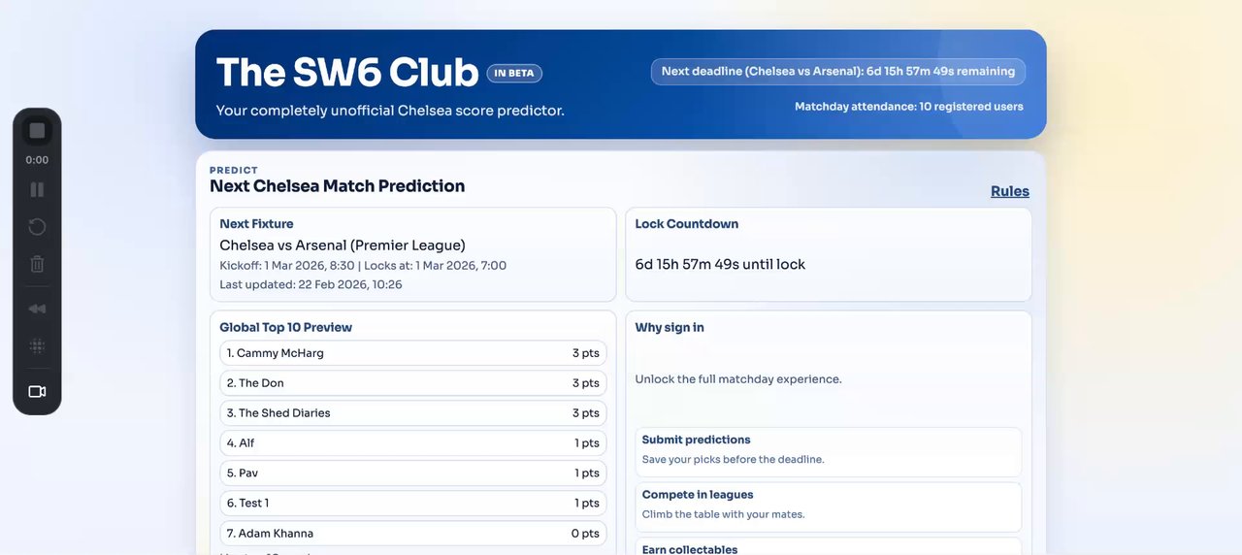Click the next deadline countdown pill
1242x555 pixels.
837,72
